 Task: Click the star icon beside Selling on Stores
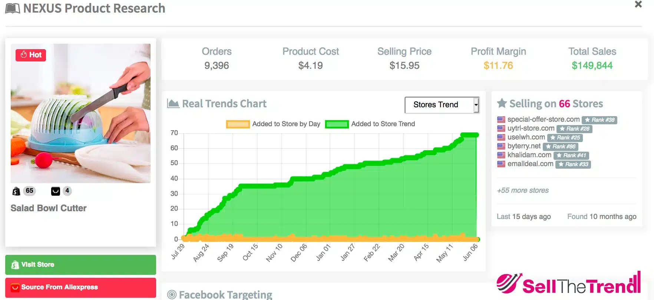coord(502,103)
